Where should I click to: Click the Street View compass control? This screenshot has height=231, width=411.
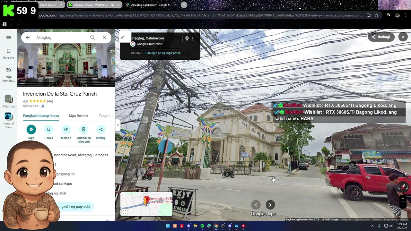coord(403,187)
